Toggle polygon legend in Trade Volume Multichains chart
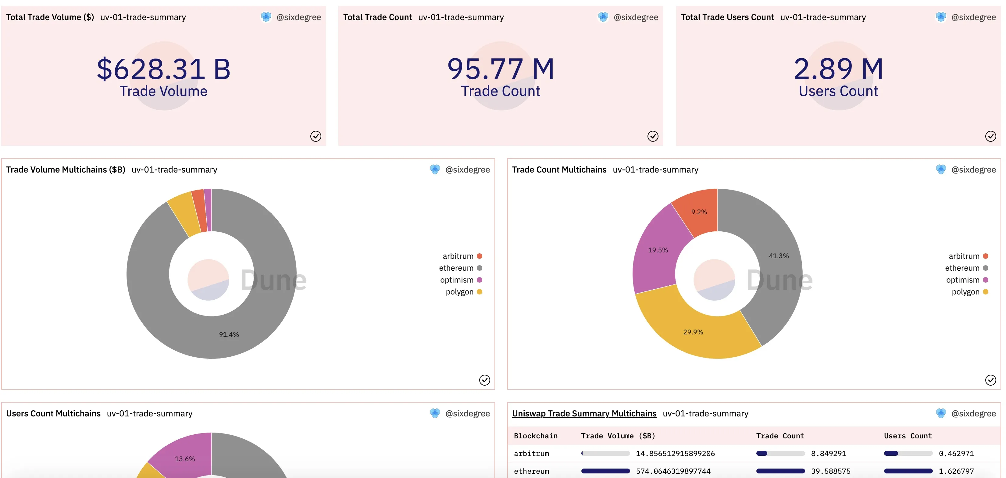Image resolution: width=1006 pixels, height=478 pixels. pyautogui.click(x=464, y=292)
